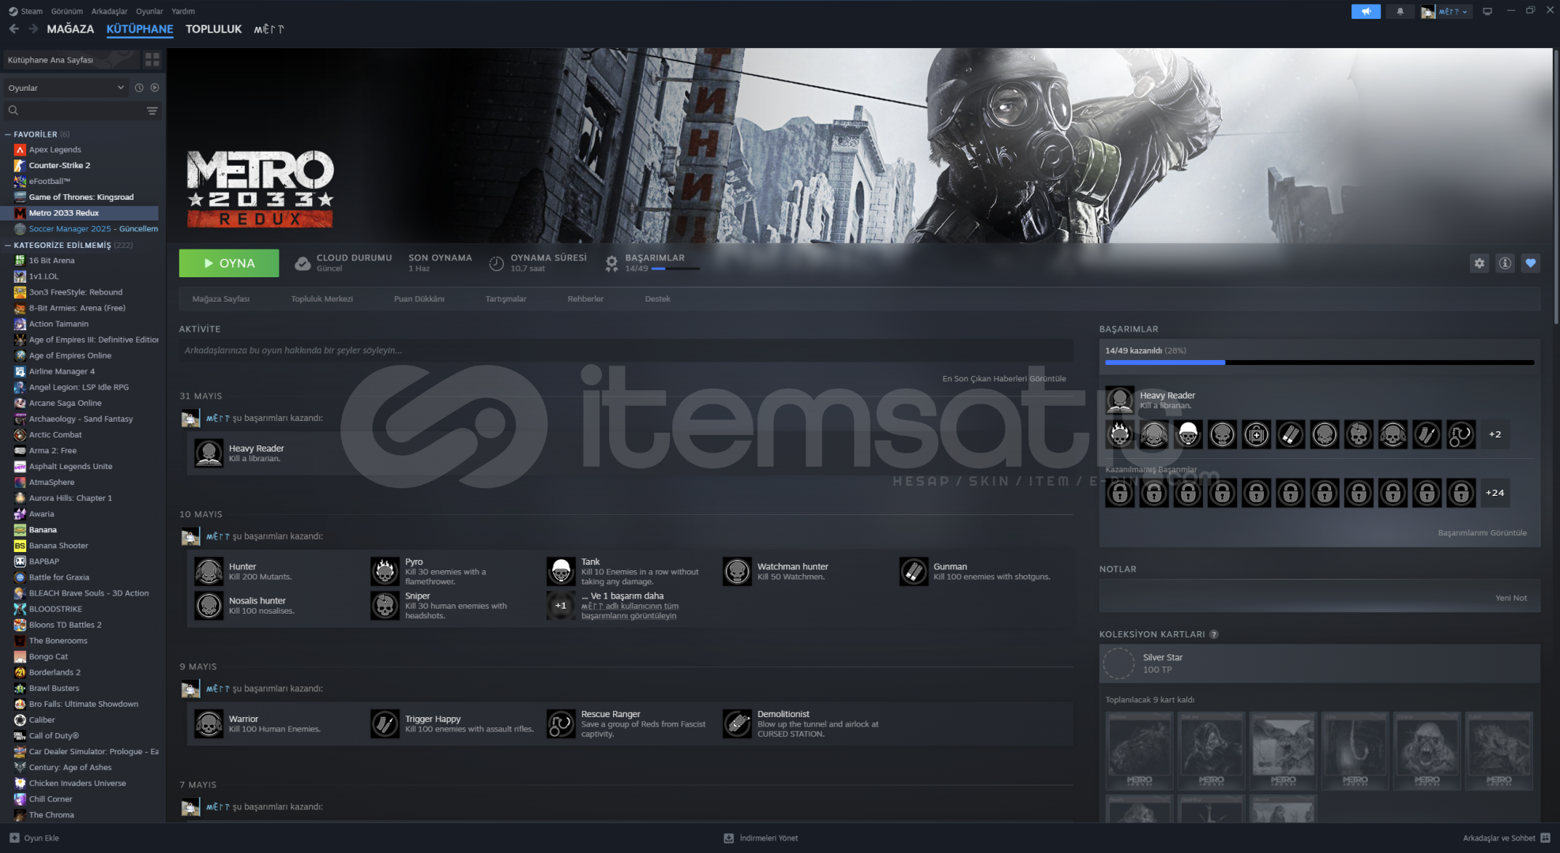The image size is (1560, 853).
Task: Go to the MAĞAZA tab
Action: 70,28
